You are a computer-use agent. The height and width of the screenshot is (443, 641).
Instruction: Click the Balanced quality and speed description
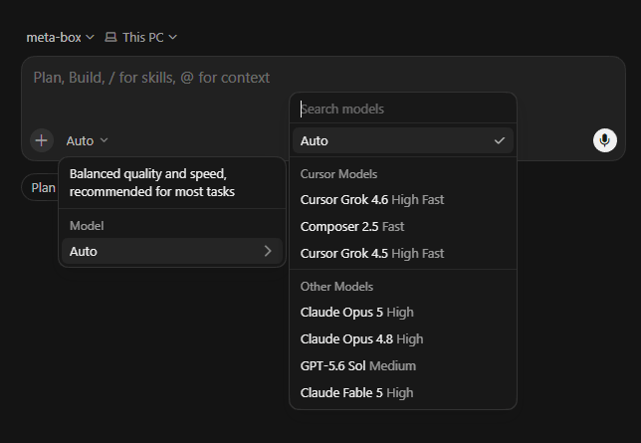click(x=152, y=183)
